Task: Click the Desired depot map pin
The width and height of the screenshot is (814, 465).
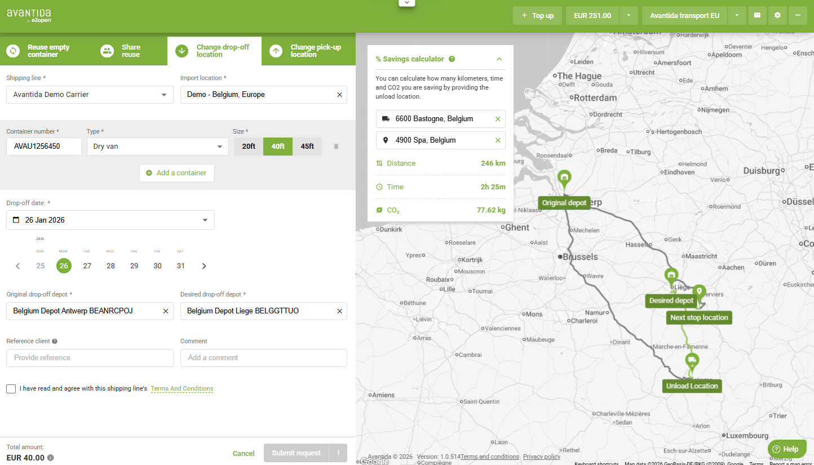Action: pos(671,277)
